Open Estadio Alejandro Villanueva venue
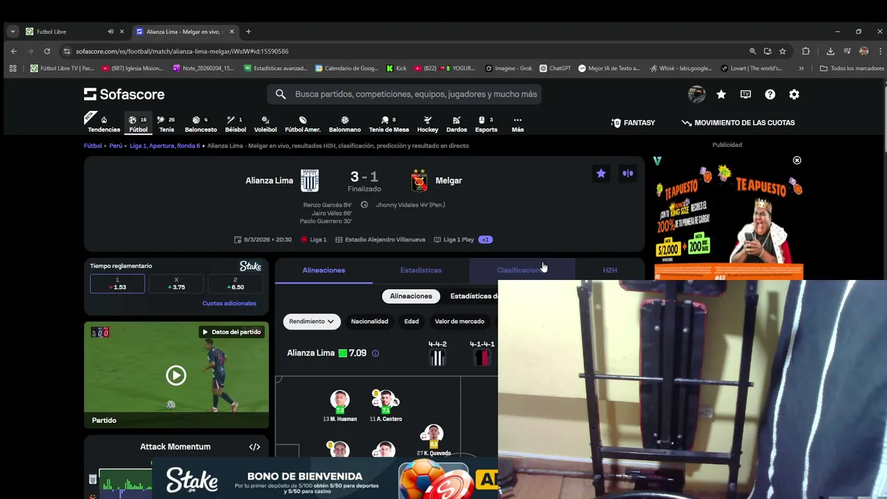 (380, 240)
